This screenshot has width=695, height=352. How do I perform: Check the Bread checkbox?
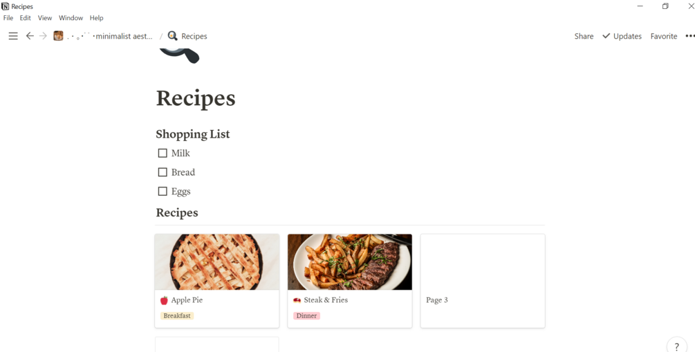pos(163,172)
